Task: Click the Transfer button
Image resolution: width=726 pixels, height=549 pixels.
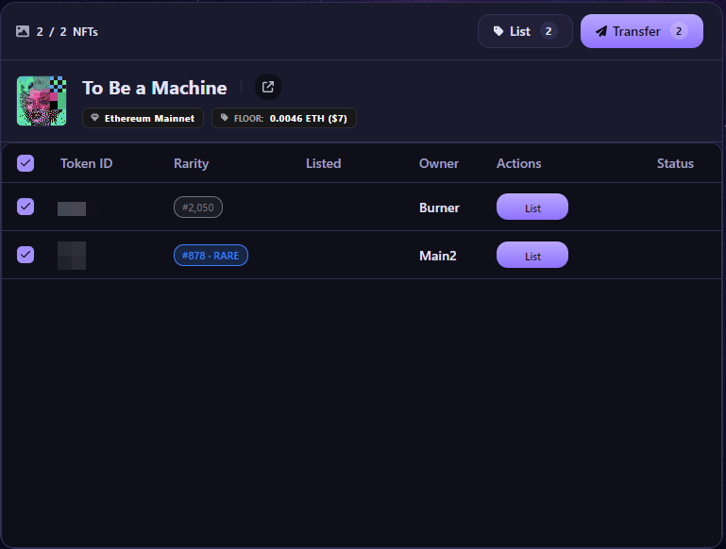Action: 642,31
